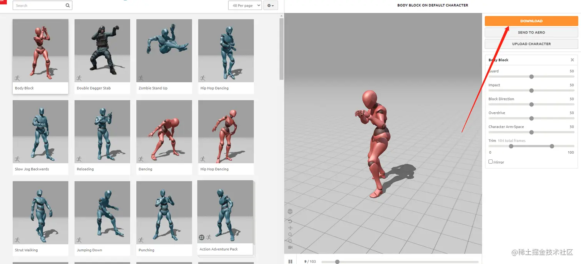Select the Double Dagger Stab thumbnail

[x=102, y=51]
